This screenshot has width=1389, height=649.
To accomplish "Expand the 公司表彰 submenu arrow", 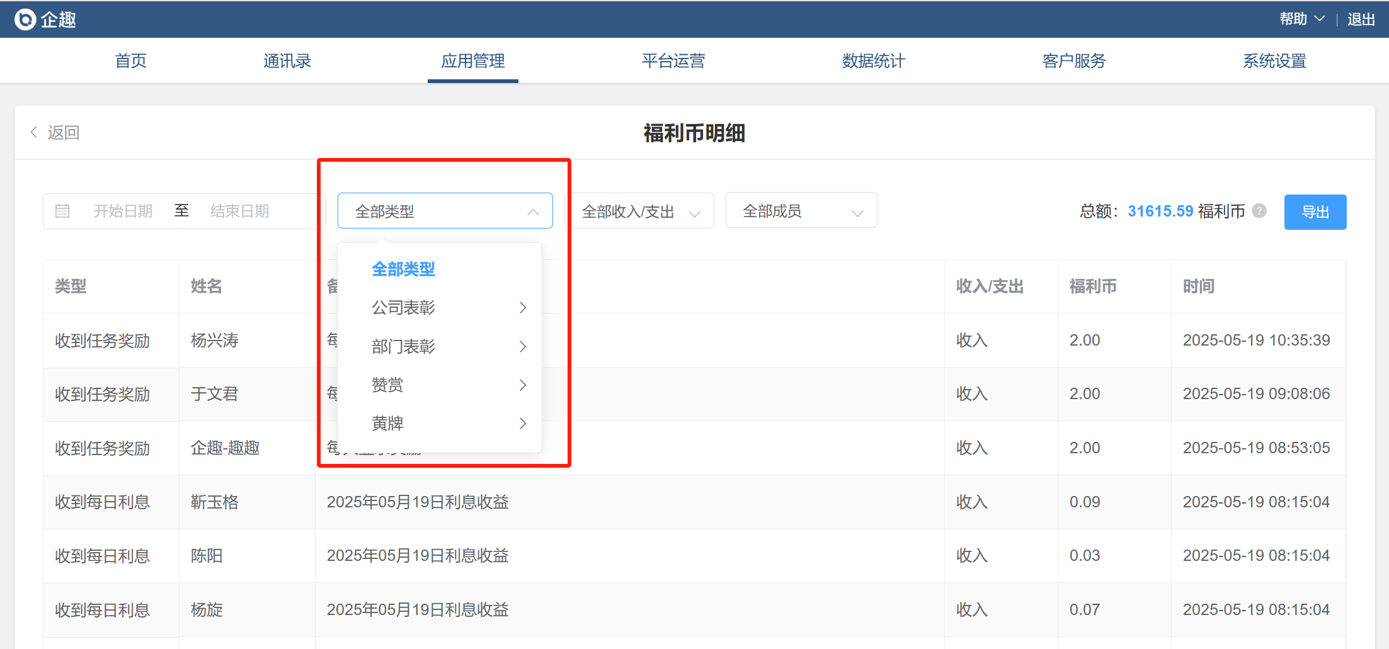I will 522,308.
